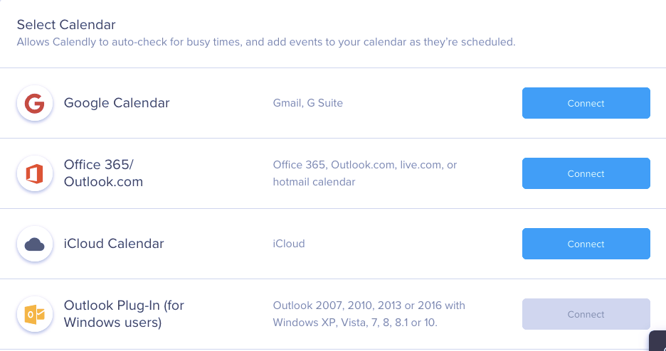
Task: Click the 'Select Calendar' heading
Action: 66,25
